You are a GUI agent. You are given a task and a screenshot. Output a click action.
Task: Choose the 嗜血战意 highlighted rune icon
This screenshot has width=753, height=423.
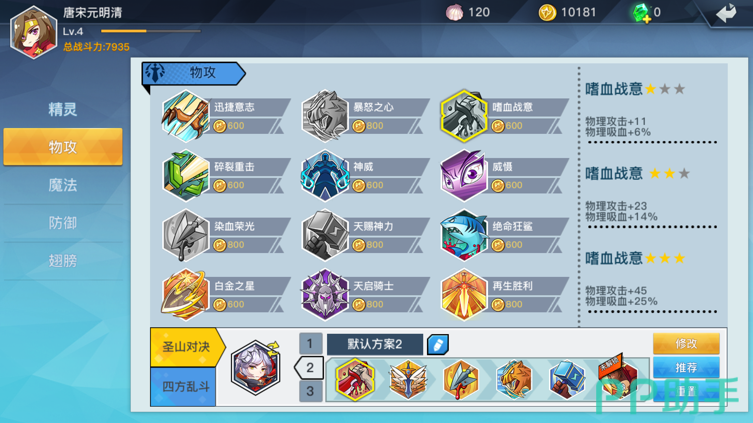[x=464, y=116]
